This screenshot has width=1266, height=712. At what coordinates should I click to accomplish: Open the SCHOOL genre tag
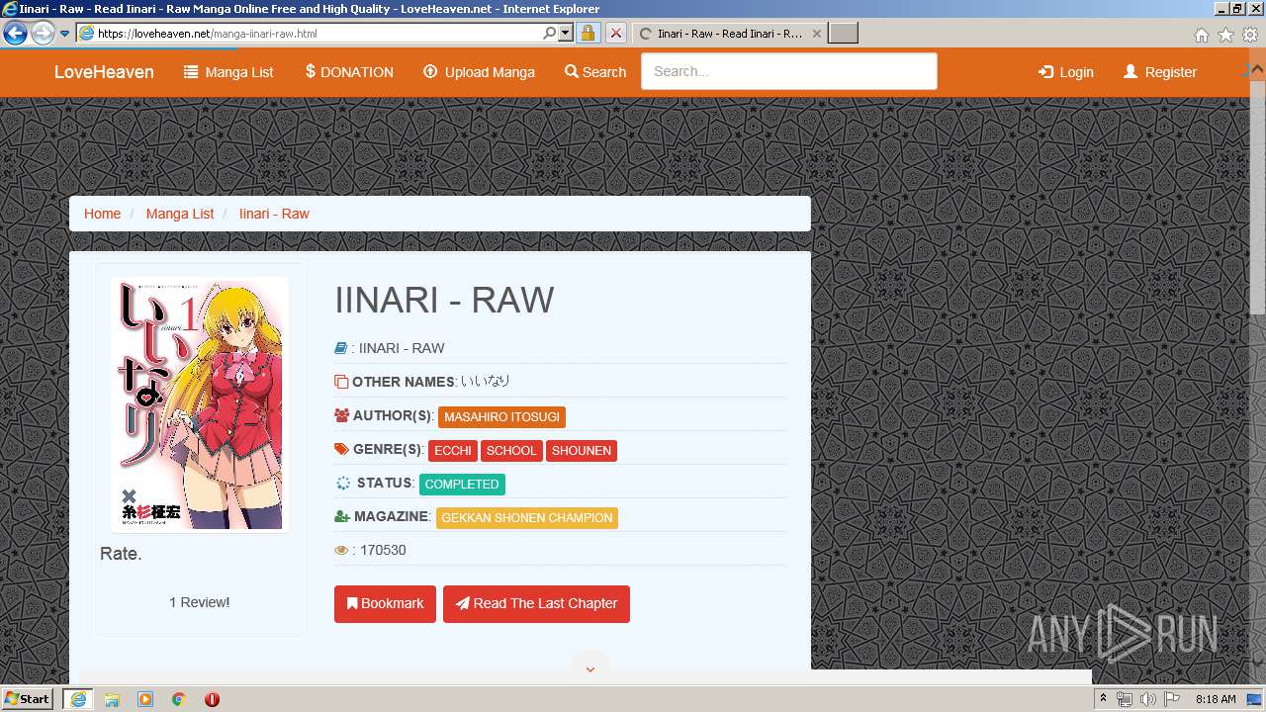point(511,451)
